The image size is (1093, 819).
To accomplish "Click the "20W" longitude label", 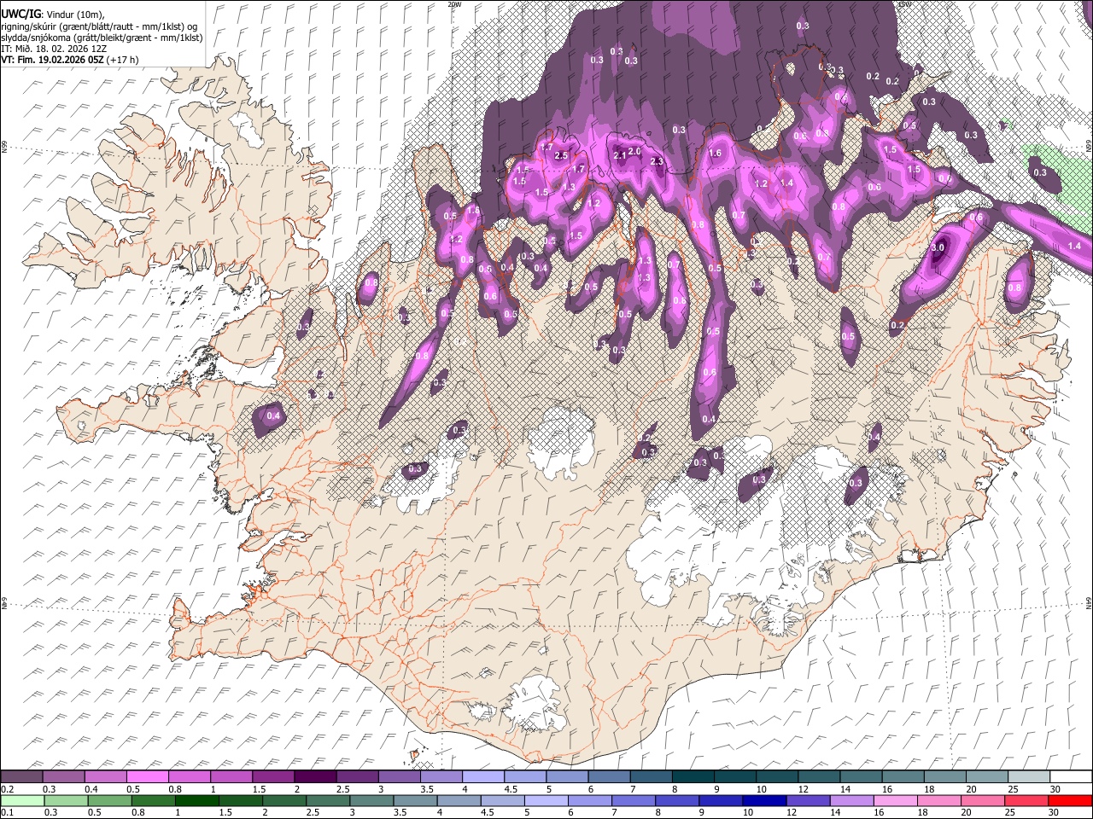I will click(x=454, y=4).
